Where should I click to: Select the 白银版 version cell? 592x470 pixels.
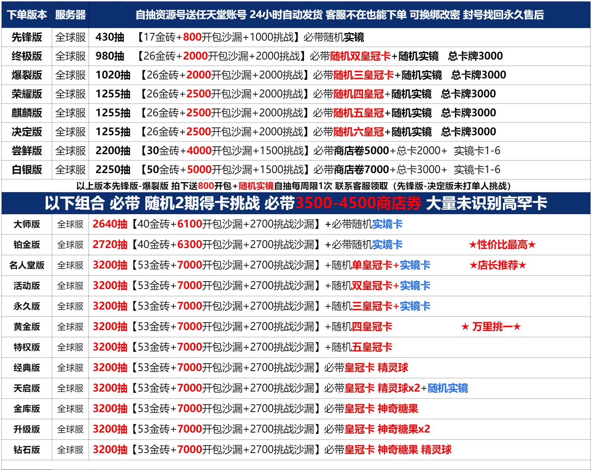point(26,170)
